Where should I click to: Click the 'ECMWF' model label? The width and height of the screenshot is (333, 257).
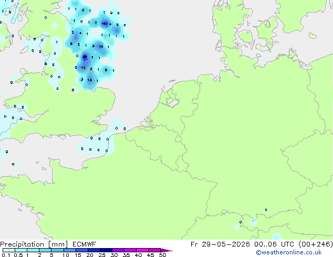pos(85,244)
